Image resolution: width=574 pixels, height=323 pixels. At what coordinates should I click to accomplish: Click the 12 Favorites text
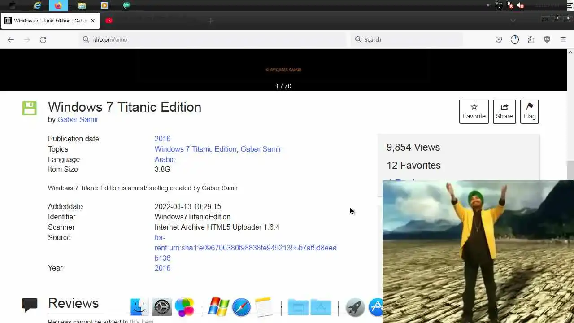click(x=413, y=165)
